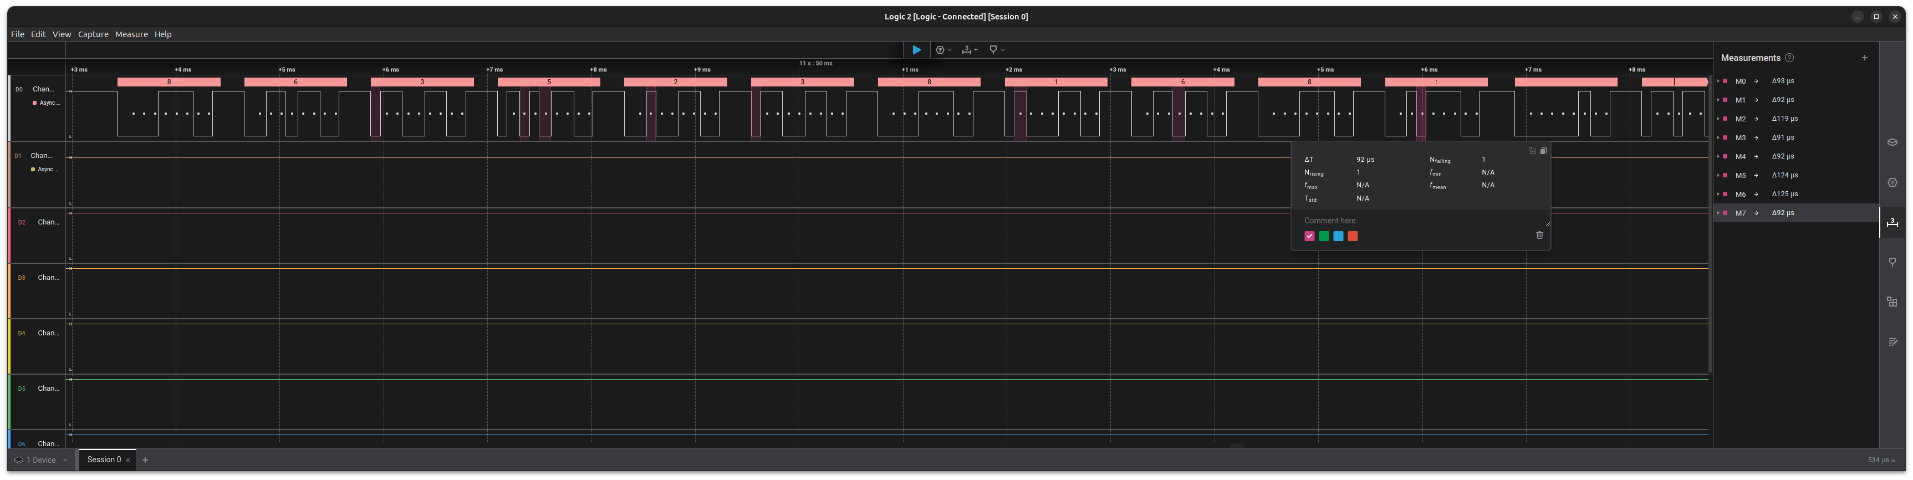Open the Measure menu
This screenshot has width=1913, height=480.
(131, 34)
